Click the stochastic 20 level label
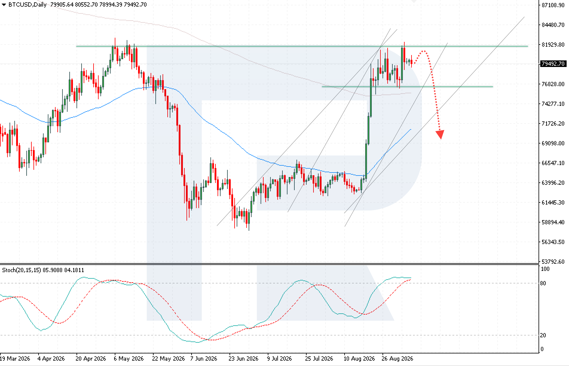The image size is (569, 366). pyautogui.click(x=543, y=335)
